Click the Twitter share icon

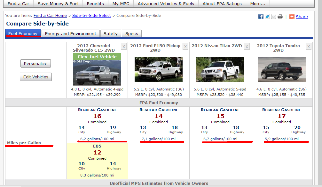(x=267, y=17)
